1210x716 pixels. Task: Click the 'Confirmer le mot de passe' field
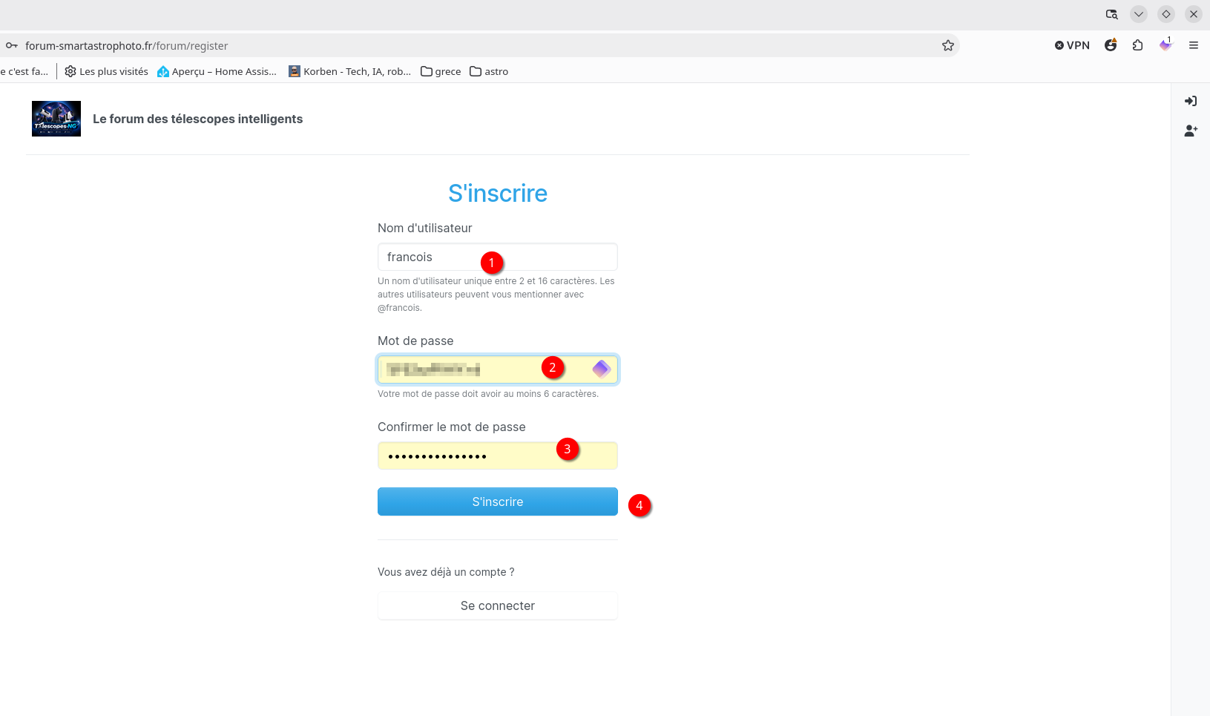coord(498,456)
